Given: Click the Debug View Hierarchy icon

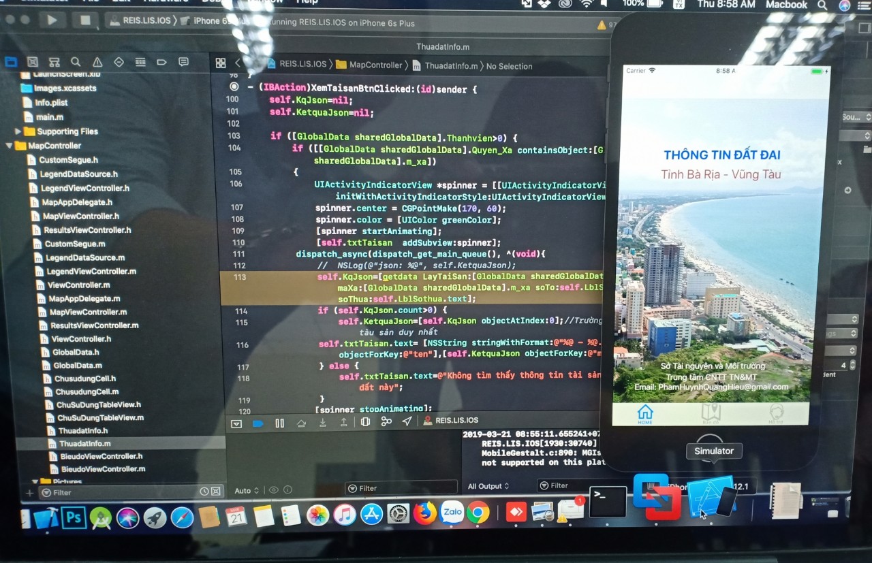Looking at the screenshot, I should 365,422.
